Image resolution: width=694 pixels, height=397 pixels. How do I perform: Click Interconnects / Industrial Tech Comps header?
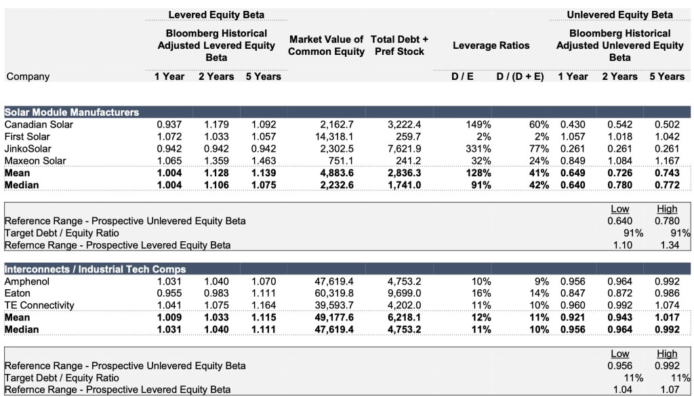pyautogui.click(x=95, y=269)
